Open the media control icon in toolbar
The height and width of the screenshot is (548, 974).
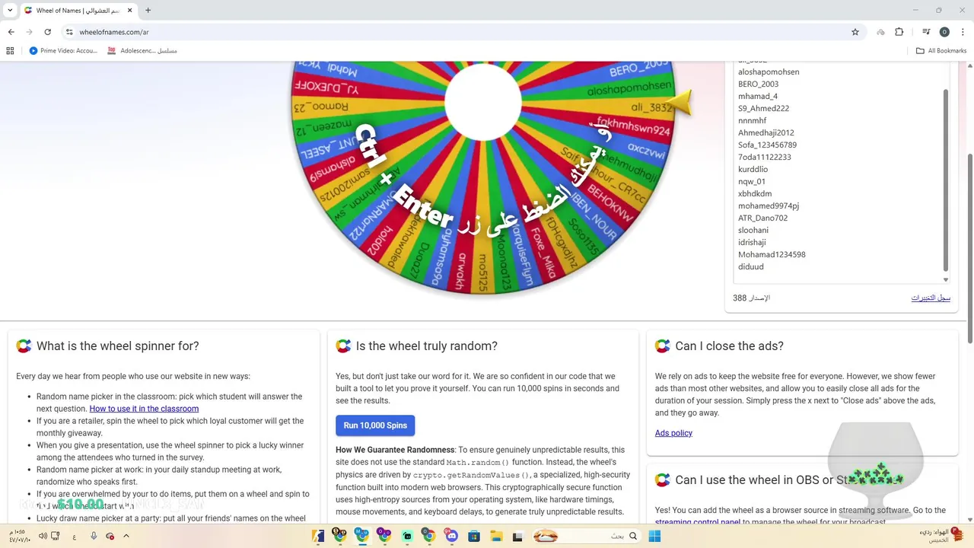coord(926,32)
